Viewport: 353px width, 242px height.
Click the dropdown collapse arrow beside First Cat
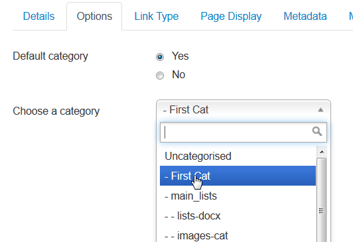pyautogui.click(x=320, y=110)
